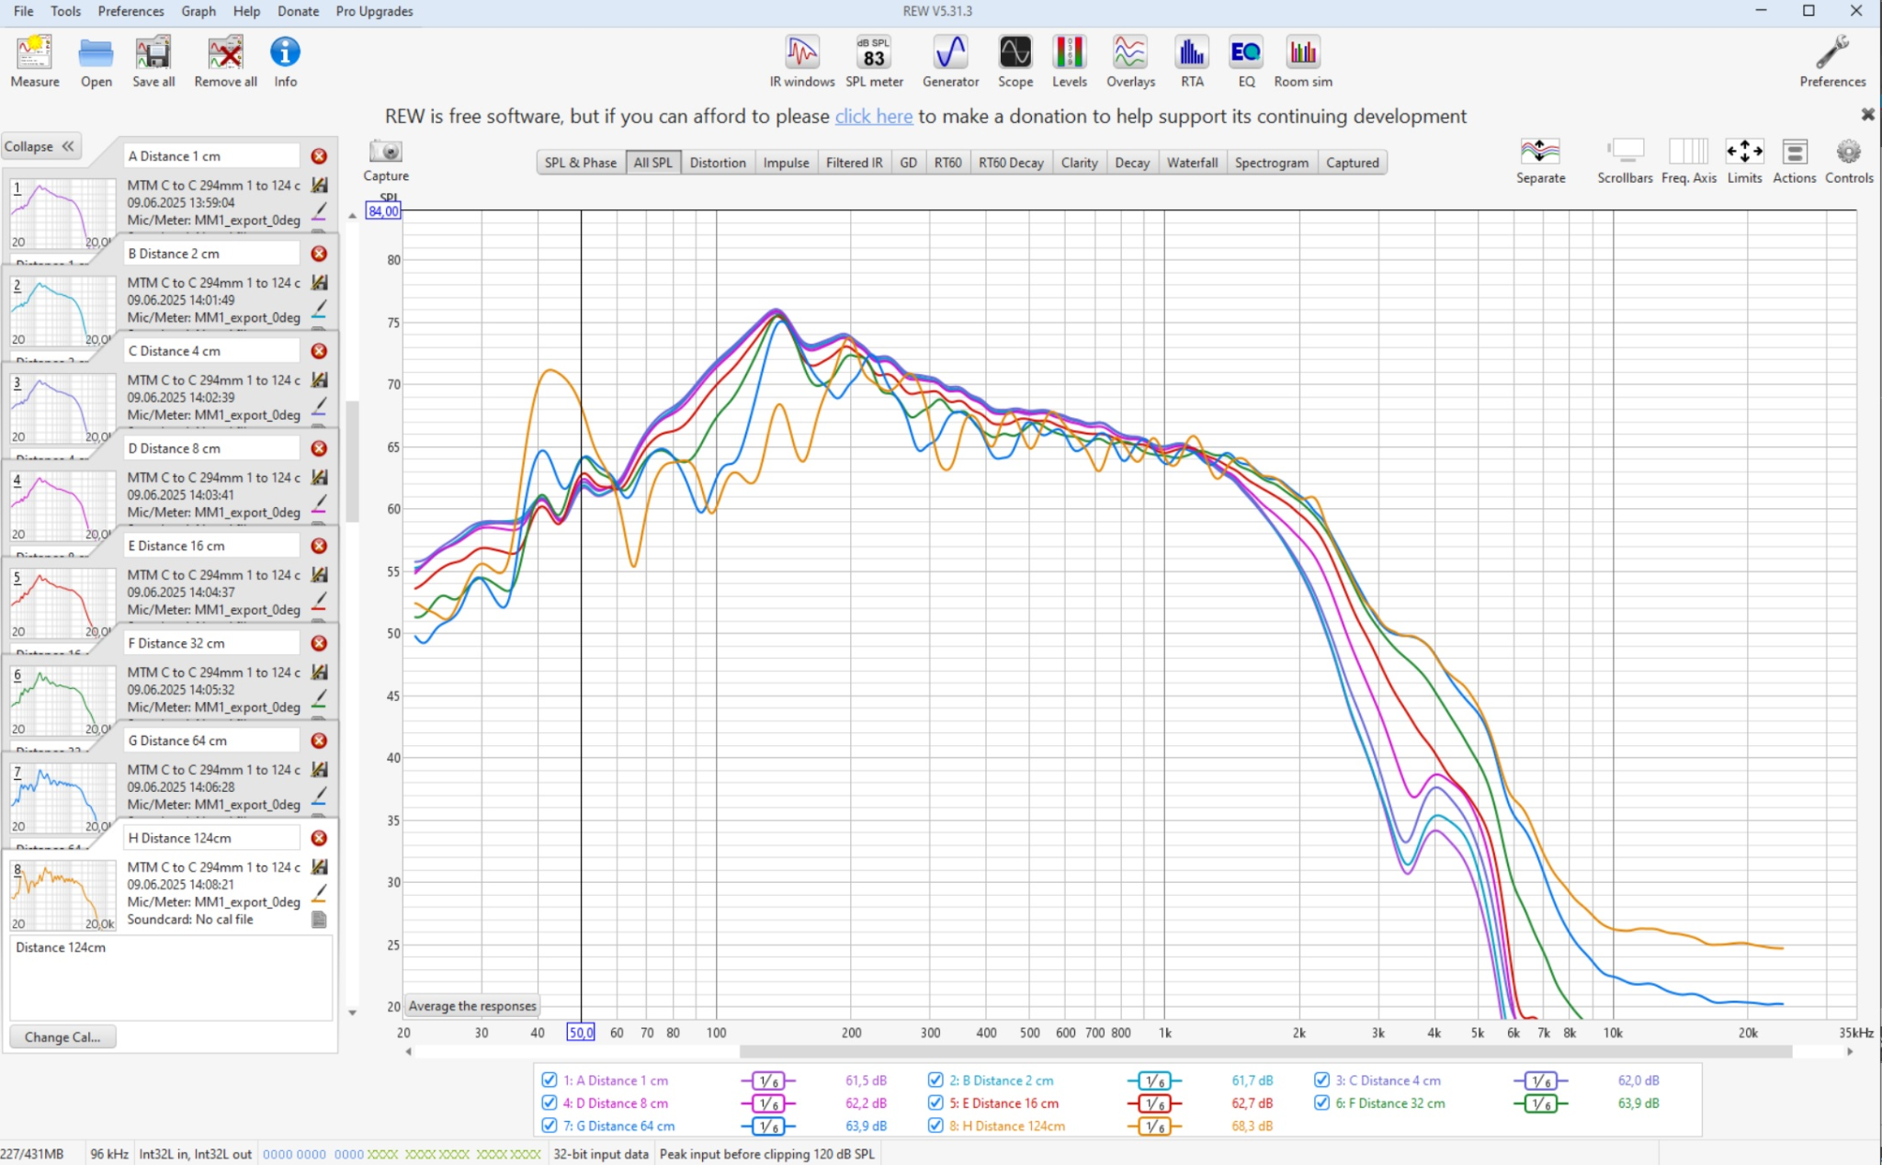Image resolution: width=1882 pixels, height=1165 pixels.
Task: Click the Measure toolbar icon
Action: click(34, 62)
